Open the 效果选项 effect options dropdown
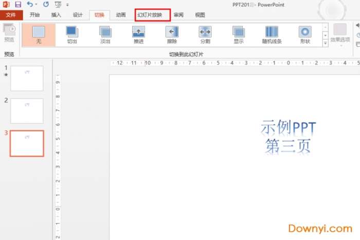 (340, 35)
